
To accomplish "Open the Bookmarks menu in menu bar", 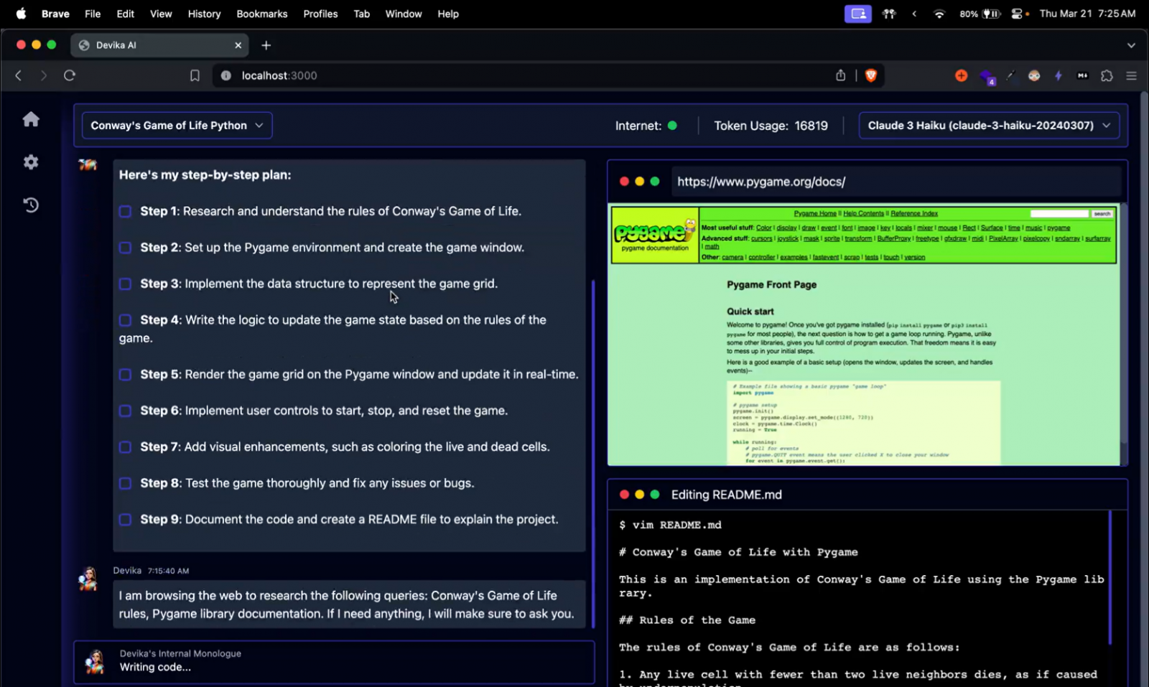I will coord(261,14).
